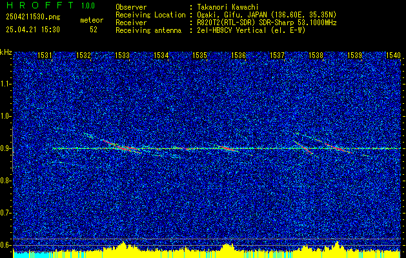The image size is (406, 258).
Task: Click frequency axis label 1.0
Action: [5, 116]
